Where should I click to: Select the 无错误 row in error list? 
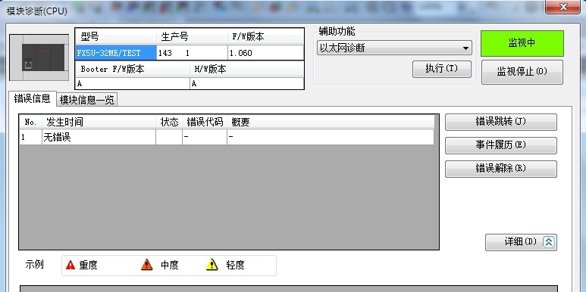coord(227,137)
